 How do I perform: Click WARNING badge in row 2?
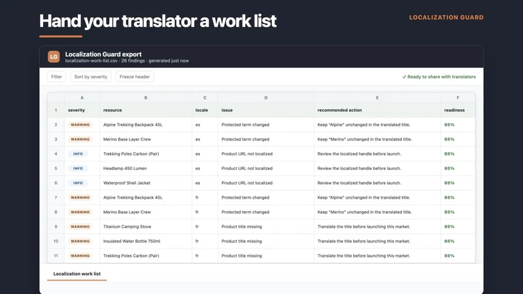coord(80,125)
